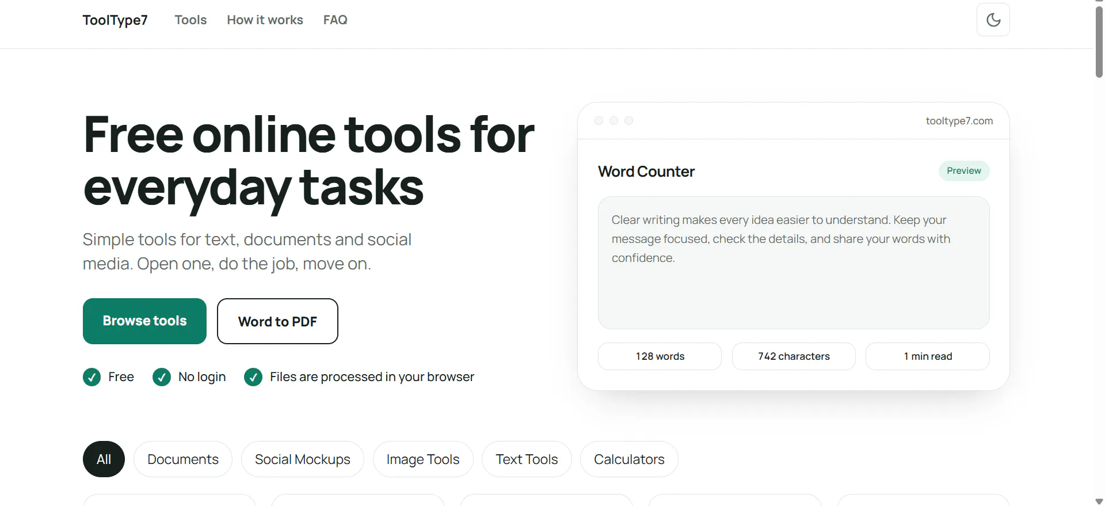
Task: Open the Word to PDF button
Action: click(277, 321)
